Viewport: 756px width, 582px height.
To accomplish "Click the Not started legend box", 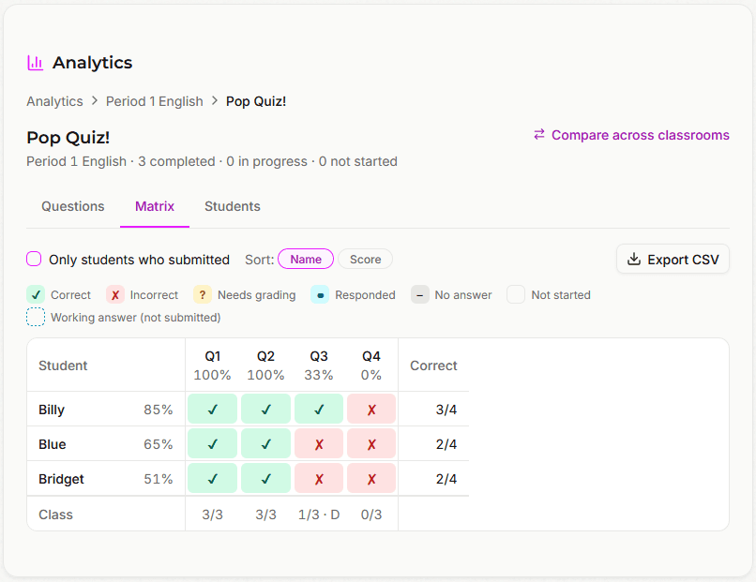I will tap(516, 295).
